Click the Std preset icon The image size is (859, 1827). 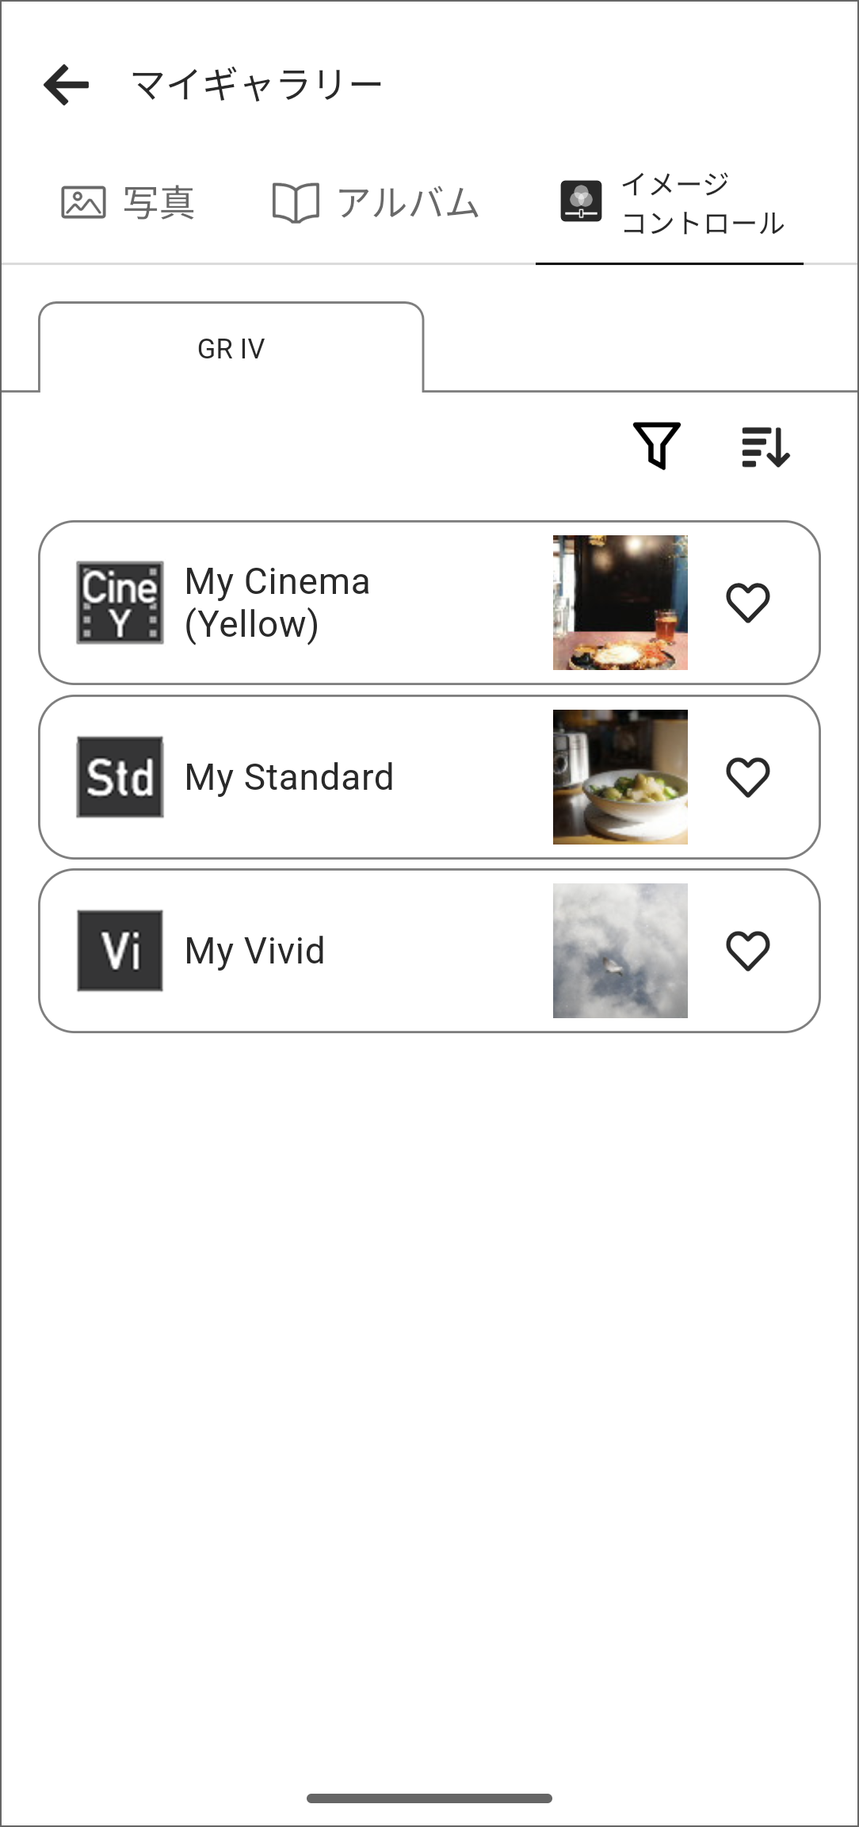120,777
